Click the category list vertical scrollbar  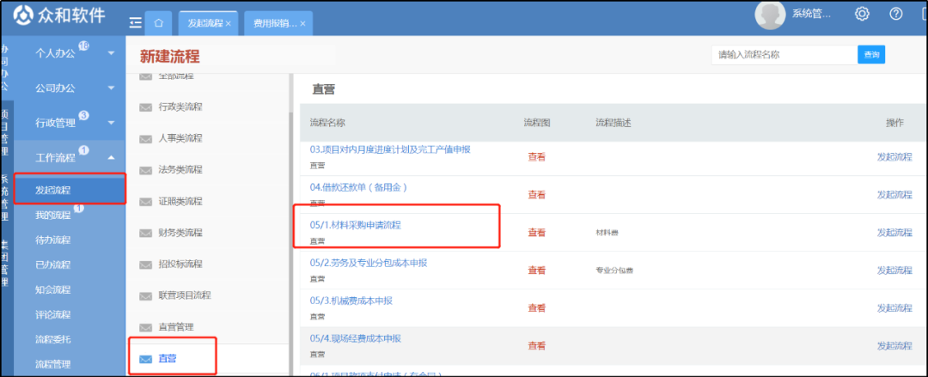tap(290, 237)
